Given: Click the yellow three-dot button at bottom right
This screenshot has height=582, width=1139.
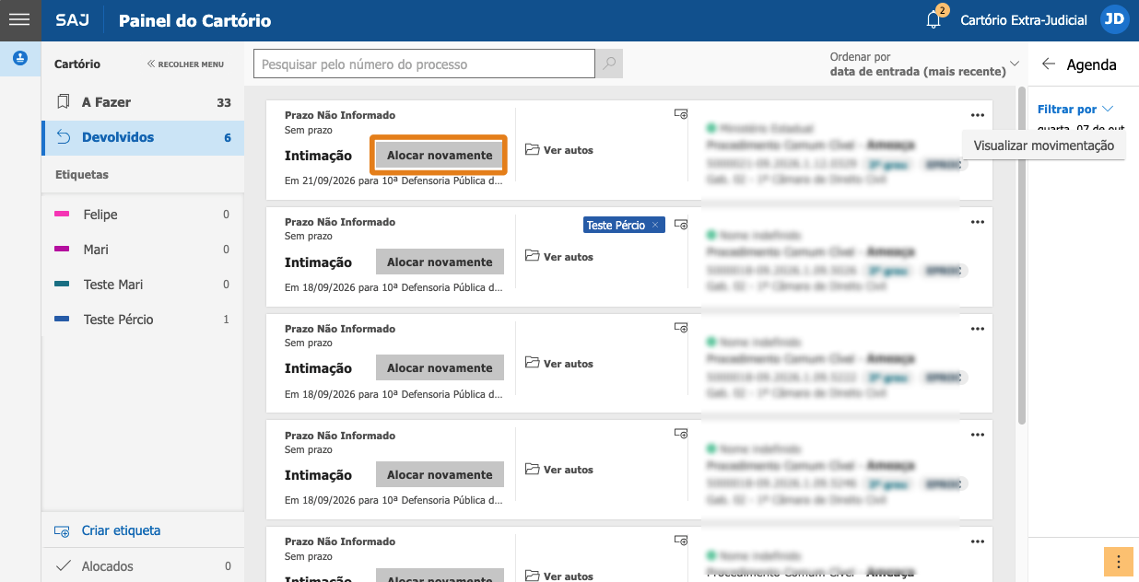Looking at the screenshot, I should [1118, 561].
